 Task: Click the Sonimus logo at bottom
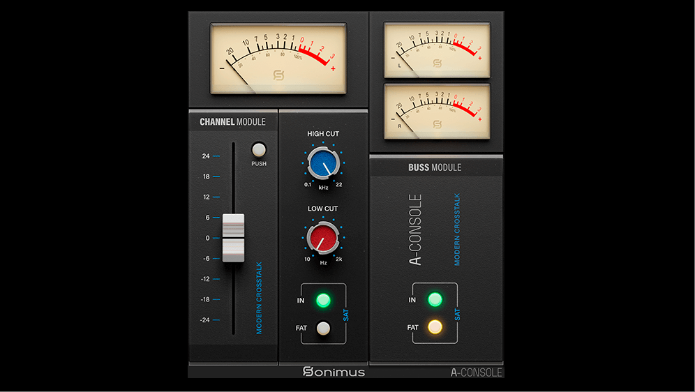334,372
